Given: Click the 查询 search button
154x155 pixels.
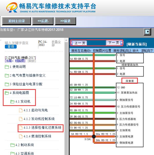Looking at the screenshot, I should click(11, 46).
